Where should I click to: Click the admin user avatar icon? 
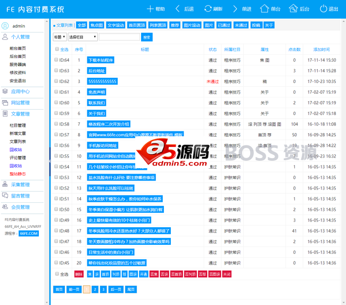(5, 26)
